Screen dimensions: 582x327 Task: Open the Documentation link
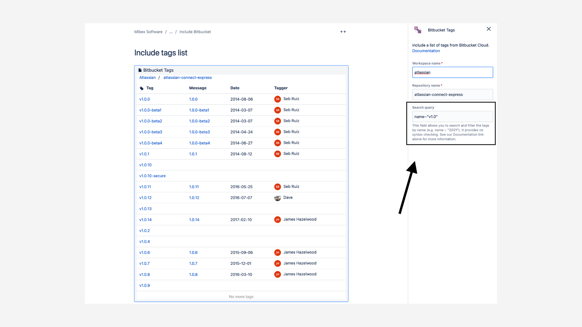pos(426,51)
